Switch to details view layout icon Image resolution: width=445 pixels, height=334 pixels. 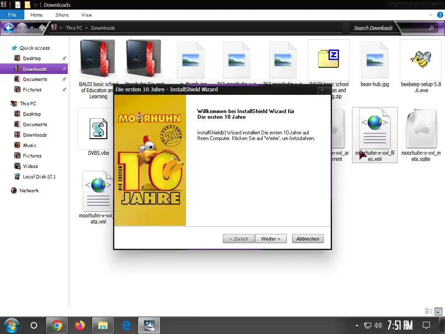[x=429, y=311]
